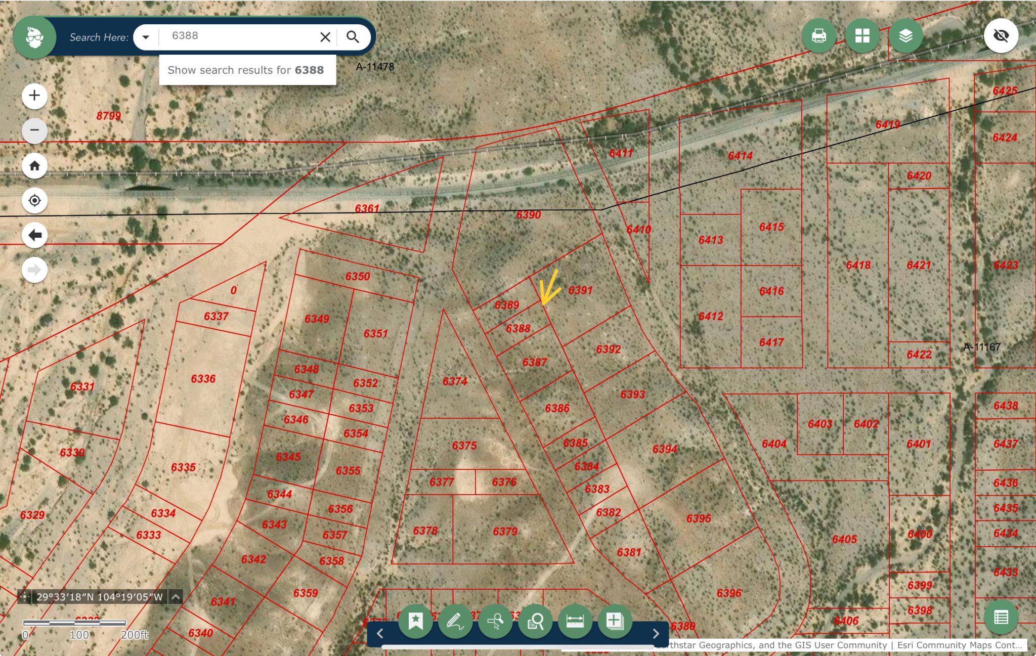Open the layer list stack icon

905,36
